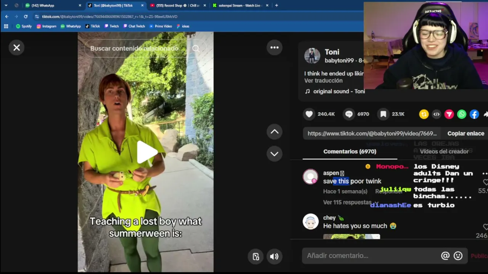Open the embed code icon
Viewport: 488px width, 274px height.
tap(437, 114)
